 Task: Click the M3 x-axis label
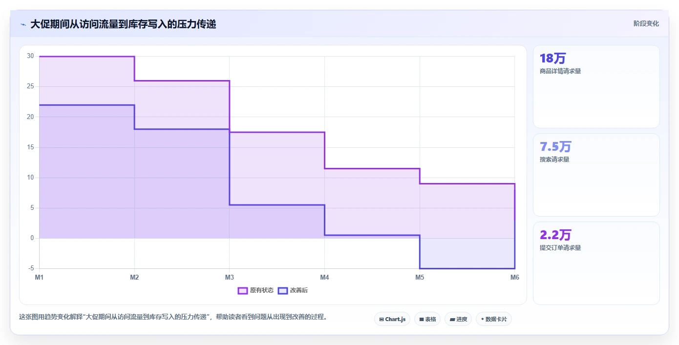pyautogui.click(x=229, y=277)
